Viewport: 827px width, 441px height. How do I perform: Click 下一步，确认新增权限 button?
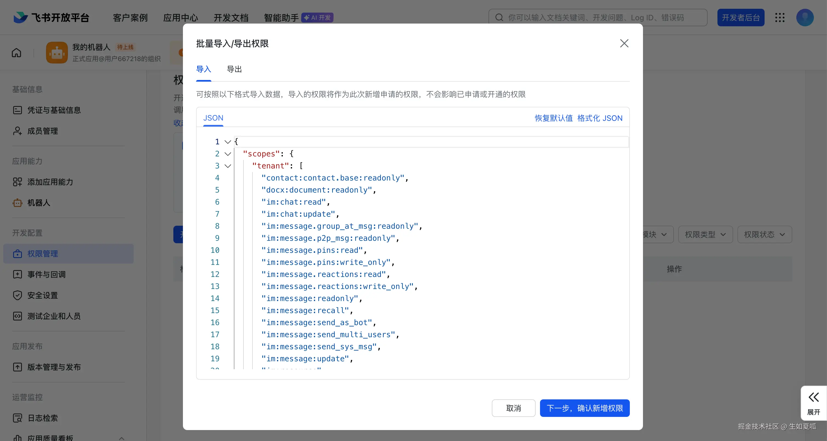584,408
